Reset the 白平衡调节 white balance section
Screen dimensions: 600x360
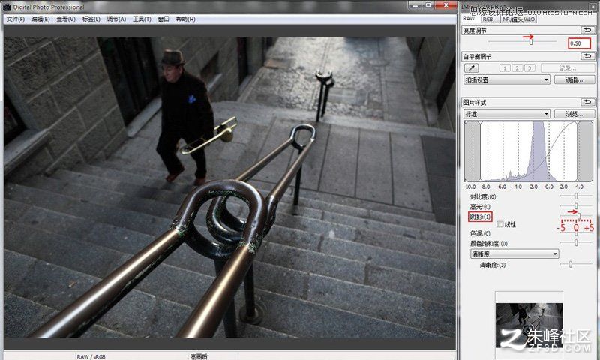point(587,56)
